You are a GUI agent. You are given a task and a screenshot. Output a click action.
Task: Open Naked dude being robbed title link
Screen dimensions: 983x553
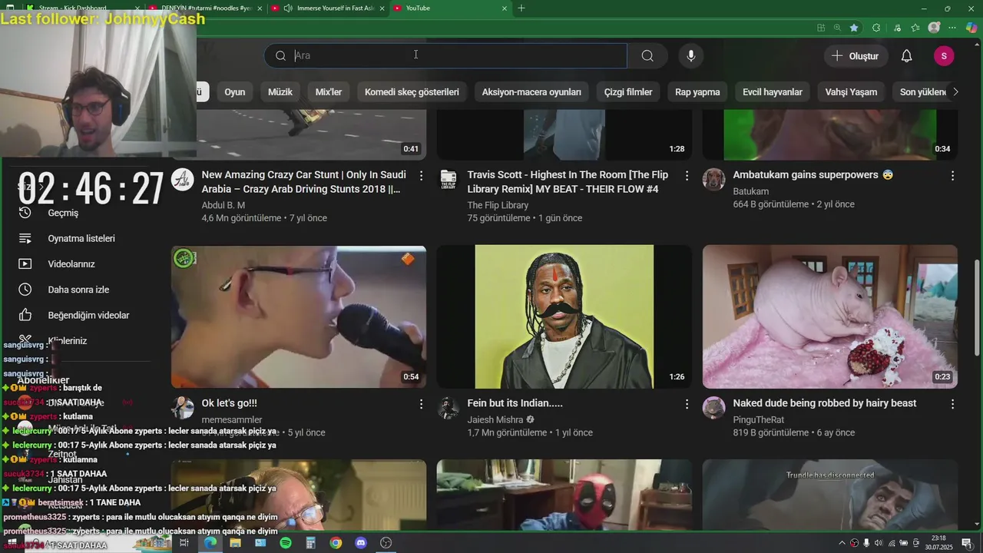click(x=825, y=403)
